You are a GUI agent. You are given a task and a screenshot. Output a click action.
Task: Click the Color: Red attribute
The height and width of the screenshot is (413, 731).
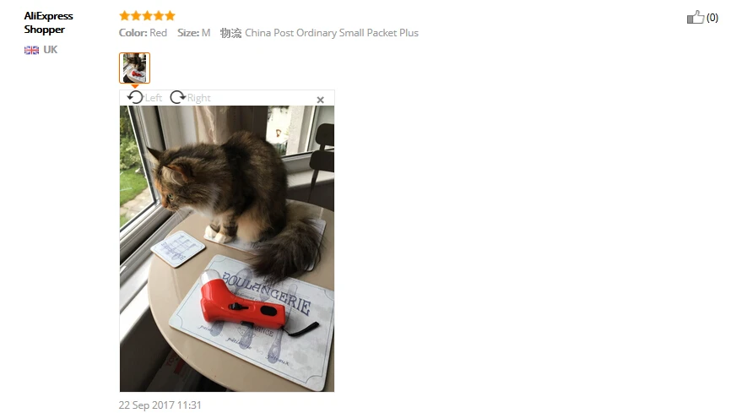click(143, 33)
